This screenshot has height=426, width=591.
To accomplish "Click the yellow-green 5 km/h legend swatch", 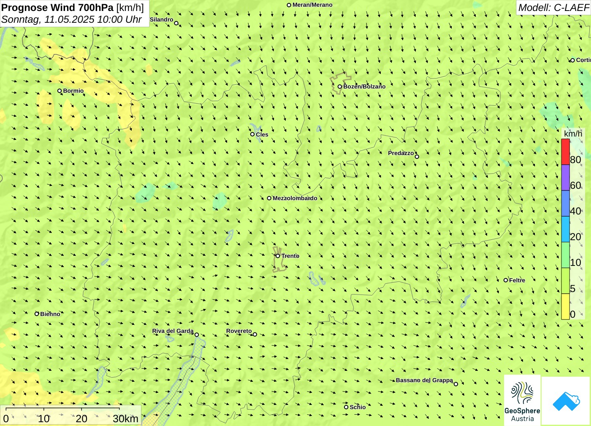I will click(565, 281).
